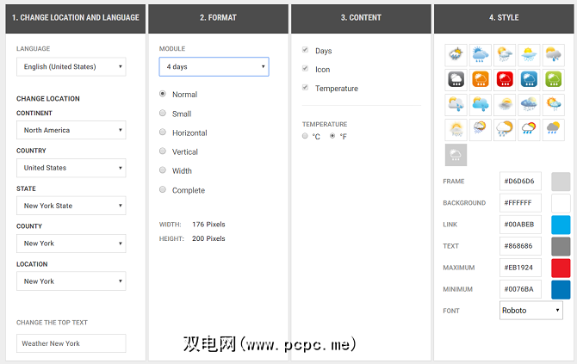
Task: Open the Language dropdown
Action: coord(71,66)
